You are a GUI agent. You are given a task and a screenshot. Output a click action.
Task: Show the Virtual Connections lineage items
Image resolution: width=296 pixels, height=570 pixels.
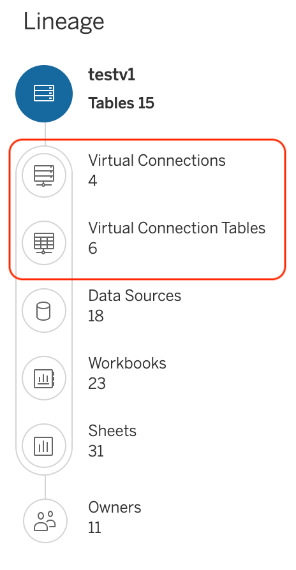coord(157,160)
